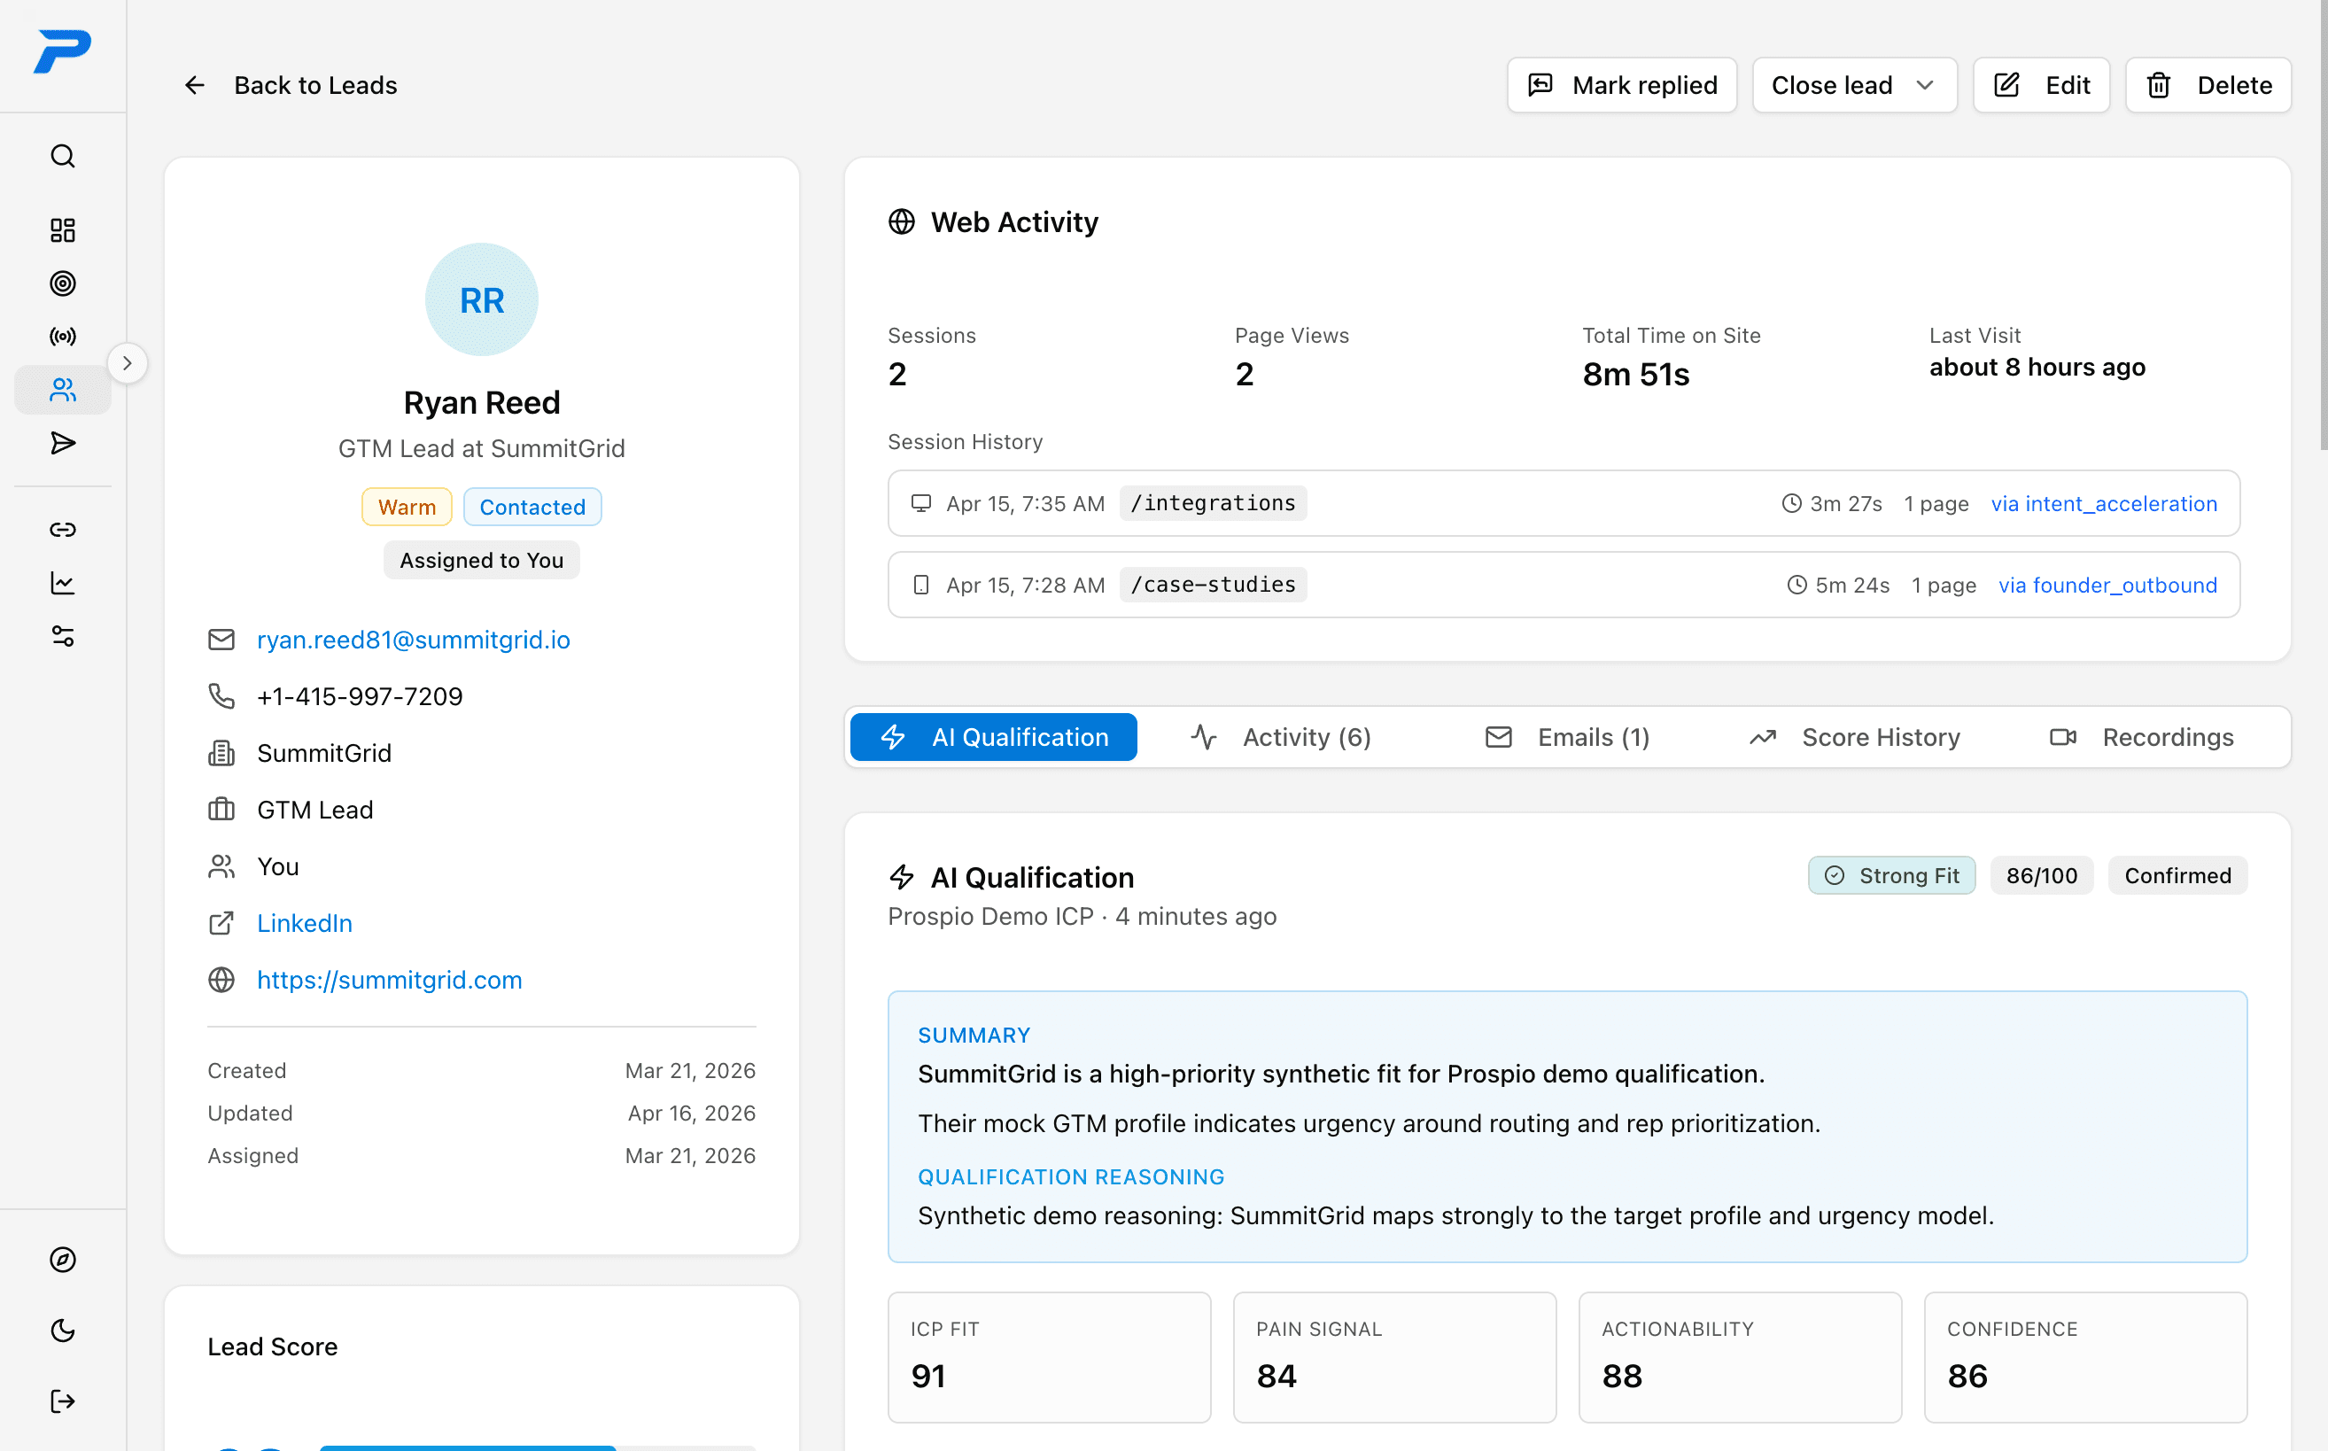The image size is (2328, 1451).
Task: Open the integrations link icon
Action: pos(62,530)
